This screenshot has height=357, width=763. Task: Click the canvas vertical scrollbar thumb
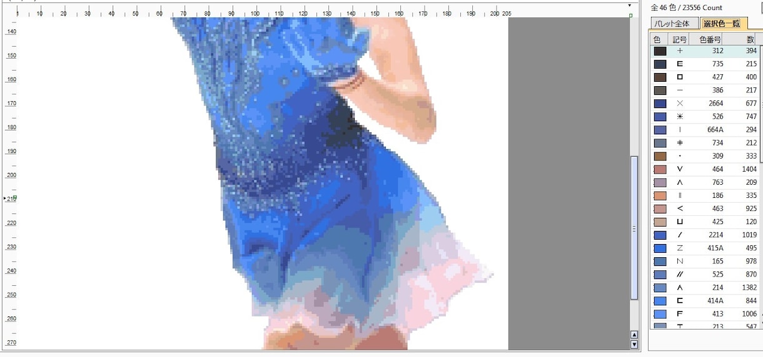[x=634, y=228]
